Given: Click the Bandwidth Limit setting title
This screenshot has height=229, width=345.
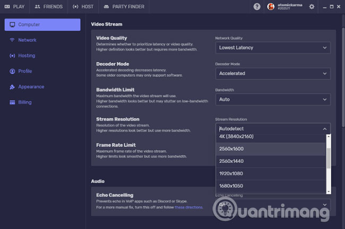Looking at the screenshot, I should pyautogui.click(x=115, y=90).
